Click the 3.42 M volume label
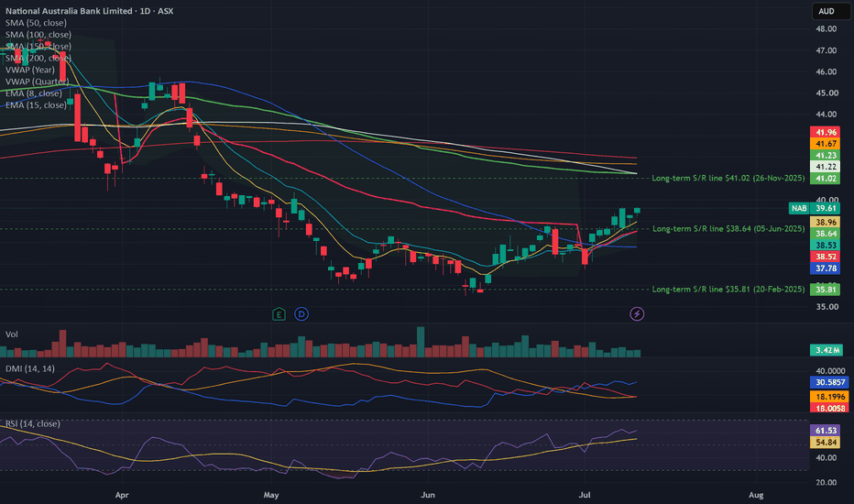This screenshot has width=854, height=504. (827, 350)
